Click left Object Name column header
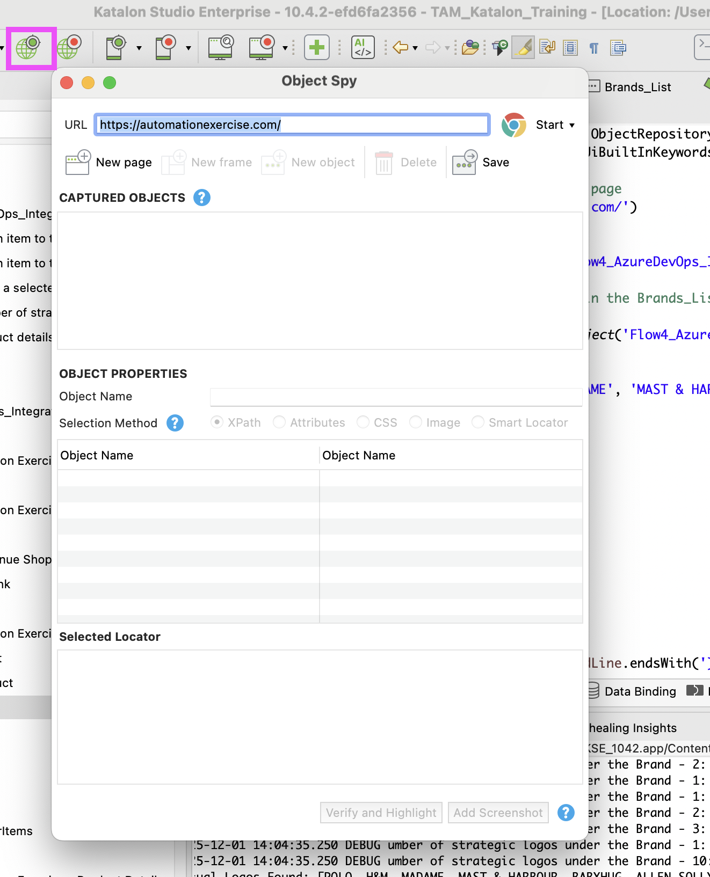The width and height of the screenshot is (710, 877). tap(189, 455)
